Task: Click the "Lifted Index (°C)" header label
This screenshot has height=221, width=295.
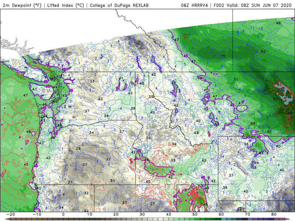Action: pyautogui.click(x=66, y=5)
